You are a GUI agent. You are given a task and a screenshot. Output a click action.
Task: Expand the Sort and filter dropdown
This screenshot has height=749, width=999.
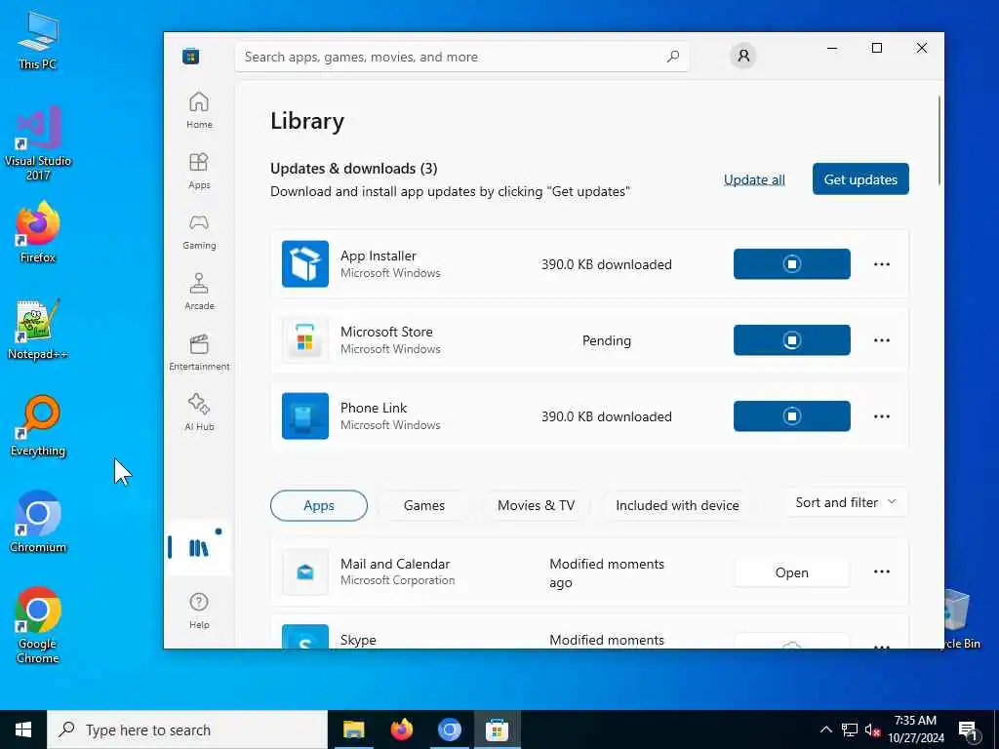tap(846, 502)
